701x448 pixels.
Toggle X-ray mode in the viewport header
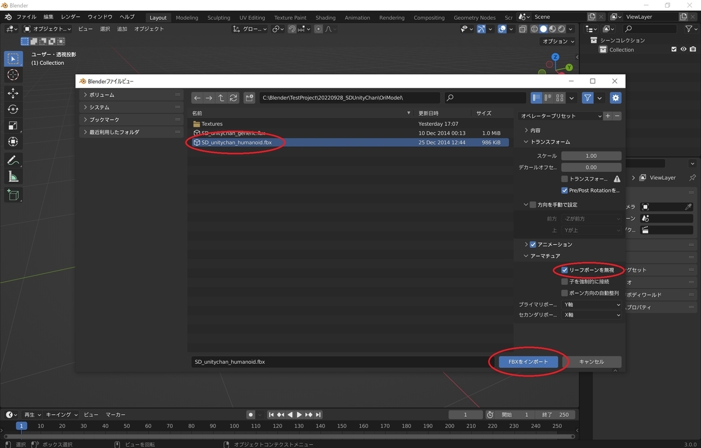click(523, 29)
